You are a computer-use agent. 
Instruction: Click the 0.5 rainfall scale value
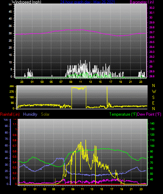coord(15,157)
